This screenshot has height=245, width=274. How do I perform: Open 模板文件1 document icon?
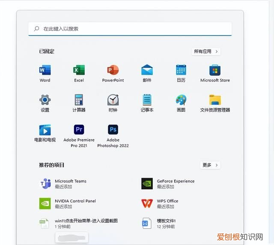(146, 223)
